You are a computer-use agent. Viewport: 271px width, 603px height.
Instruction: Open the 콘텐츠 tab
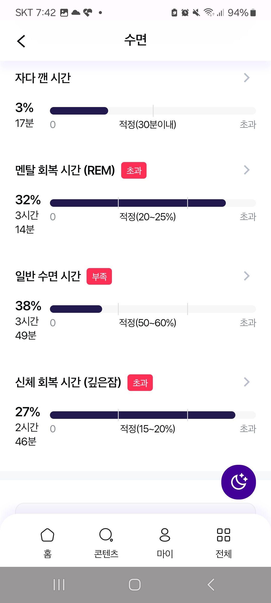tap(106, 543)
